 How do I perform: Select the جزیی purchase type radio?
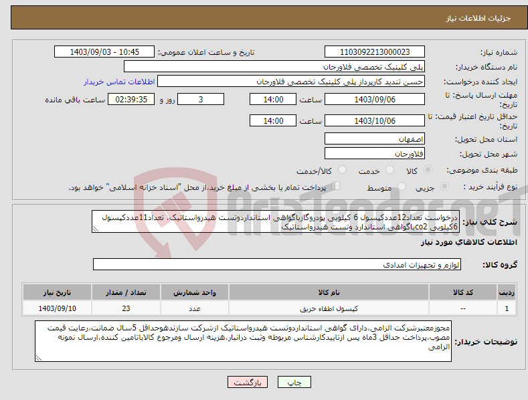click(x=444, y=186)
